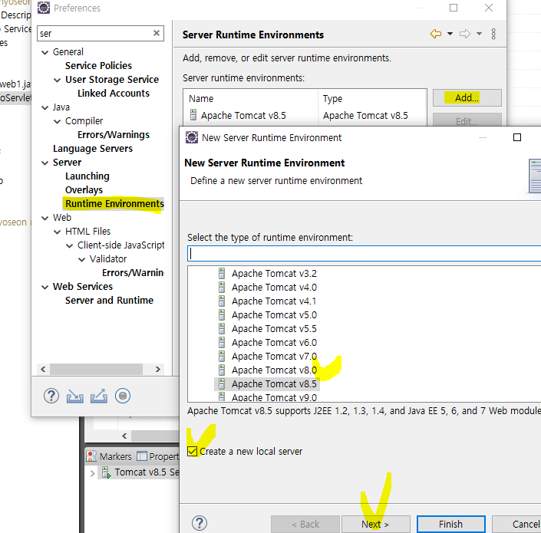Open the back history dropdown arrow
This screenshot has height=533, width=541.
click(x=450, y=34)
